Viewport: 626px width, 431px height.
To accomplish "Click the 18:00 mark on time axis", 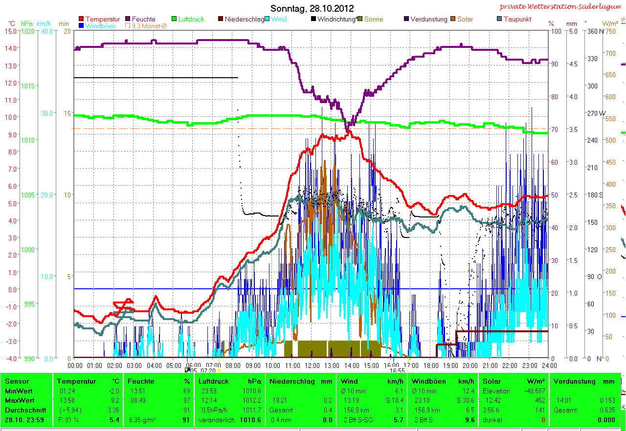I will pos(431,365).
